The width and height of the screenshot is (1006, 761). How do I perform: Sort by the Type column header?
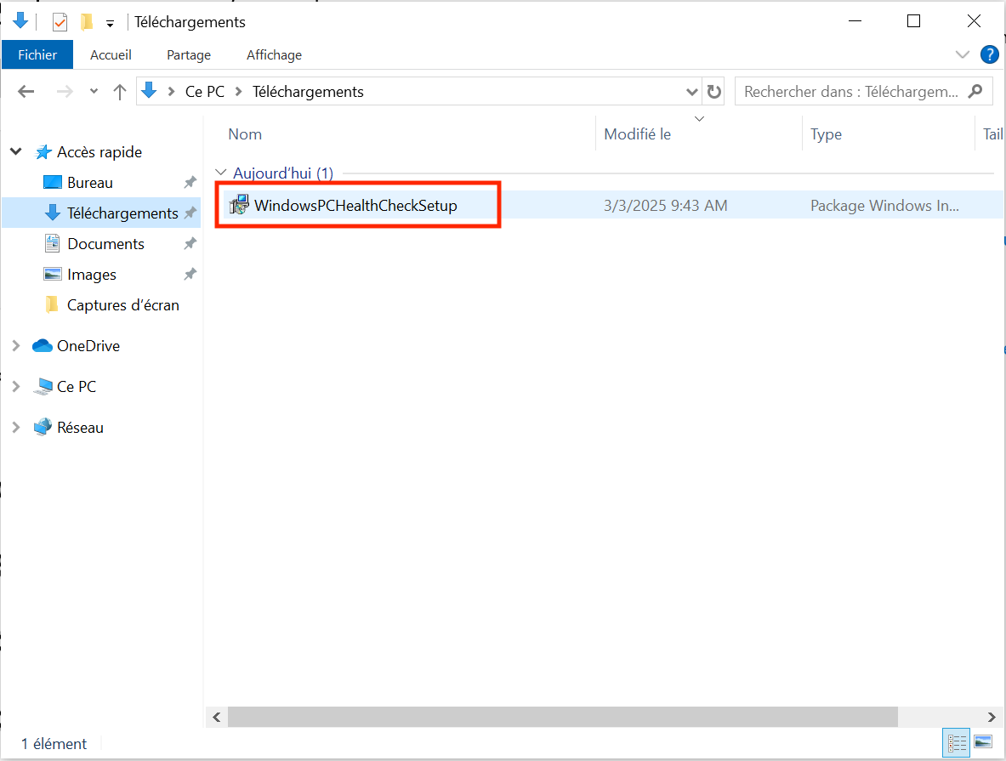(x=826, y=134)
